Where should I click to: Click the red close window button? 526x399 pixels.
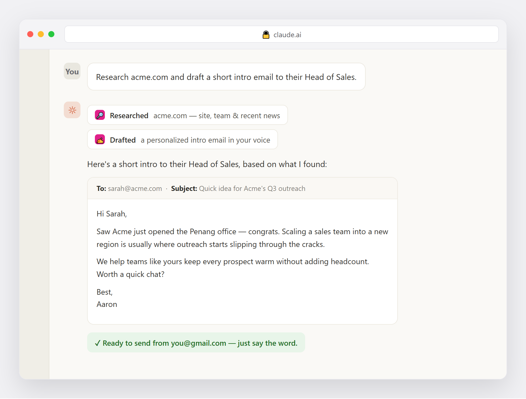tap(30, 34)
